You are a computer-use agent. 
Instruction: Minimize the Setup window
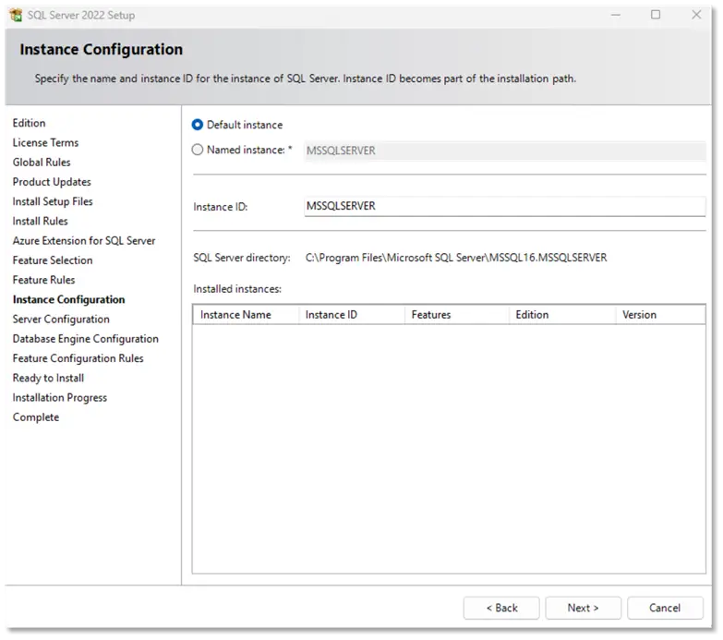coord(616,15)
